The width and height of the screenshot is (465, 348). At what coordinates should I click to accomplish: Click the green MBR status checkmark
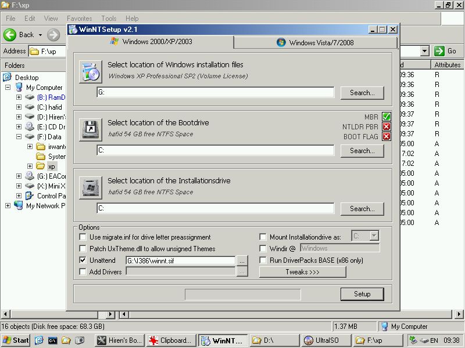[386, 117]
